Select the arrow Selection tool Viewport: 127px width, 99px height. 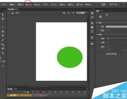(3, 15)
